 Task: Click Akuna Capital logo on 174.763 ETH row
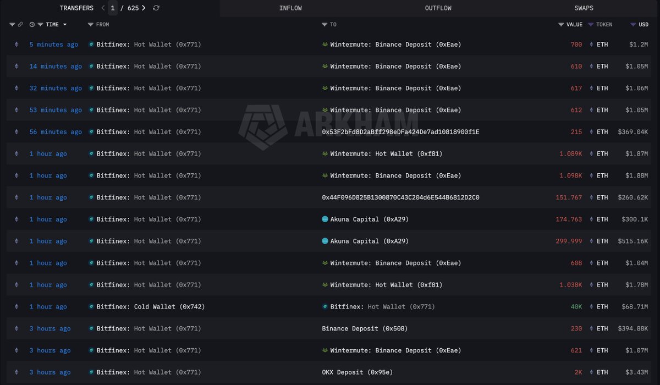tap(325, 219)
